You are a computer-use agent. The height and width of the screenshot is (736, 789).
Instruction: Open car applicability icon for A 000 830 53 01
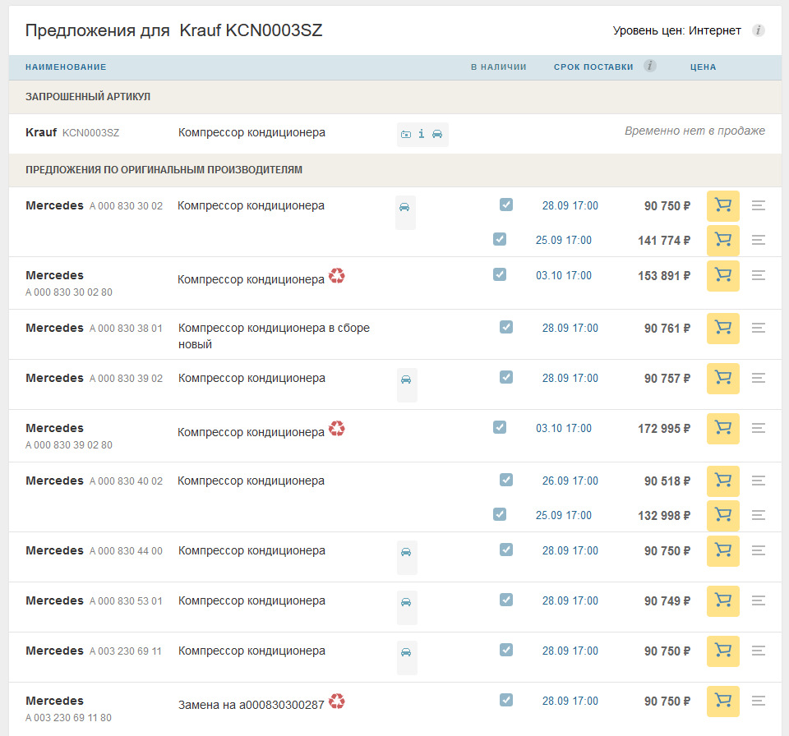(406, 602)
